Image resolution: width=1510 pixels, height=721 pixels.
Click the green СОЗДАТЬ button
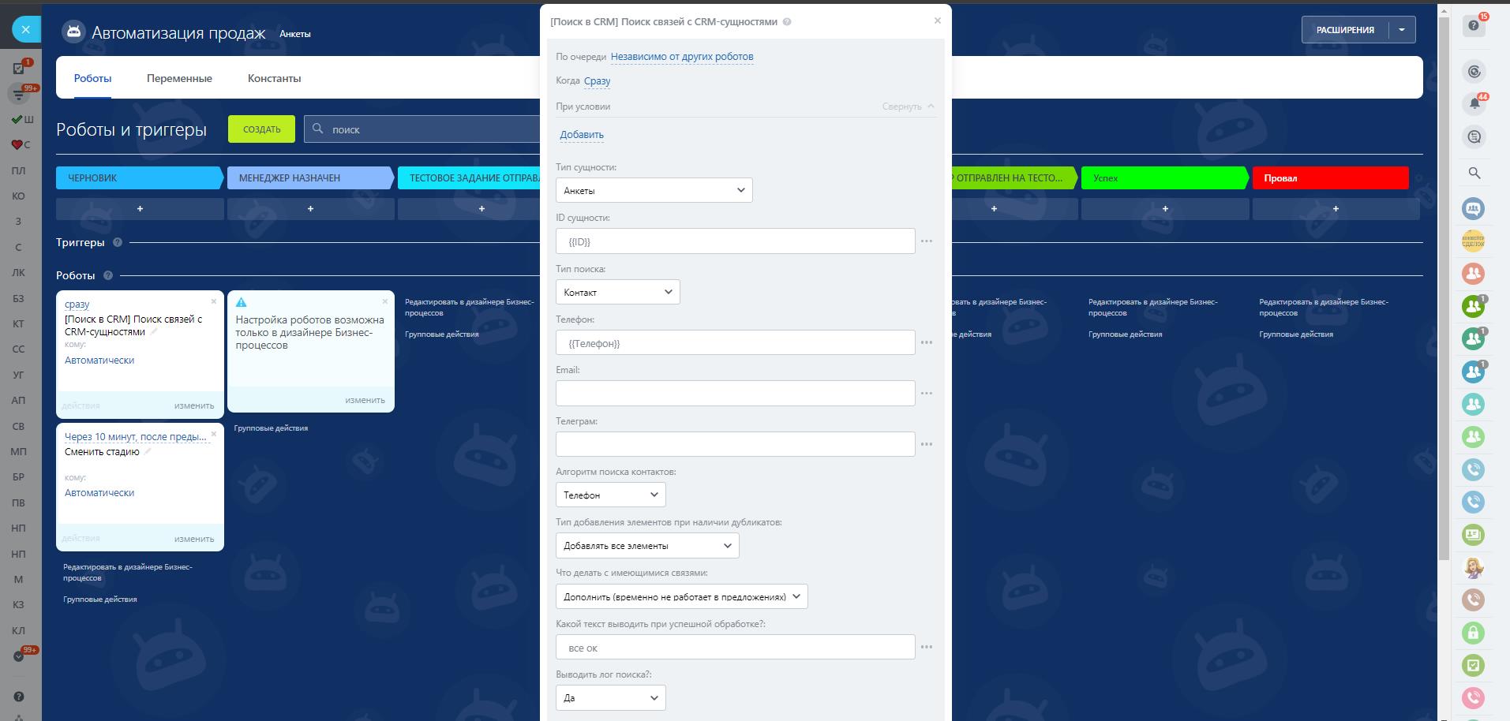click(261, 129)
